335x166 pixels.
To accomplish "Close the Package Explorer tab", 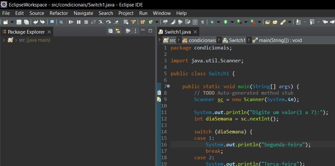I will tap(49, 32).
